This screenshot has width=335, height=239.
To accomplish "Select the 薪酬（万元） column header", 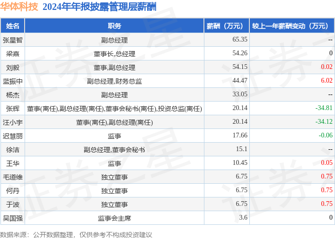I will pyautogui.click(x=227, y=26).
